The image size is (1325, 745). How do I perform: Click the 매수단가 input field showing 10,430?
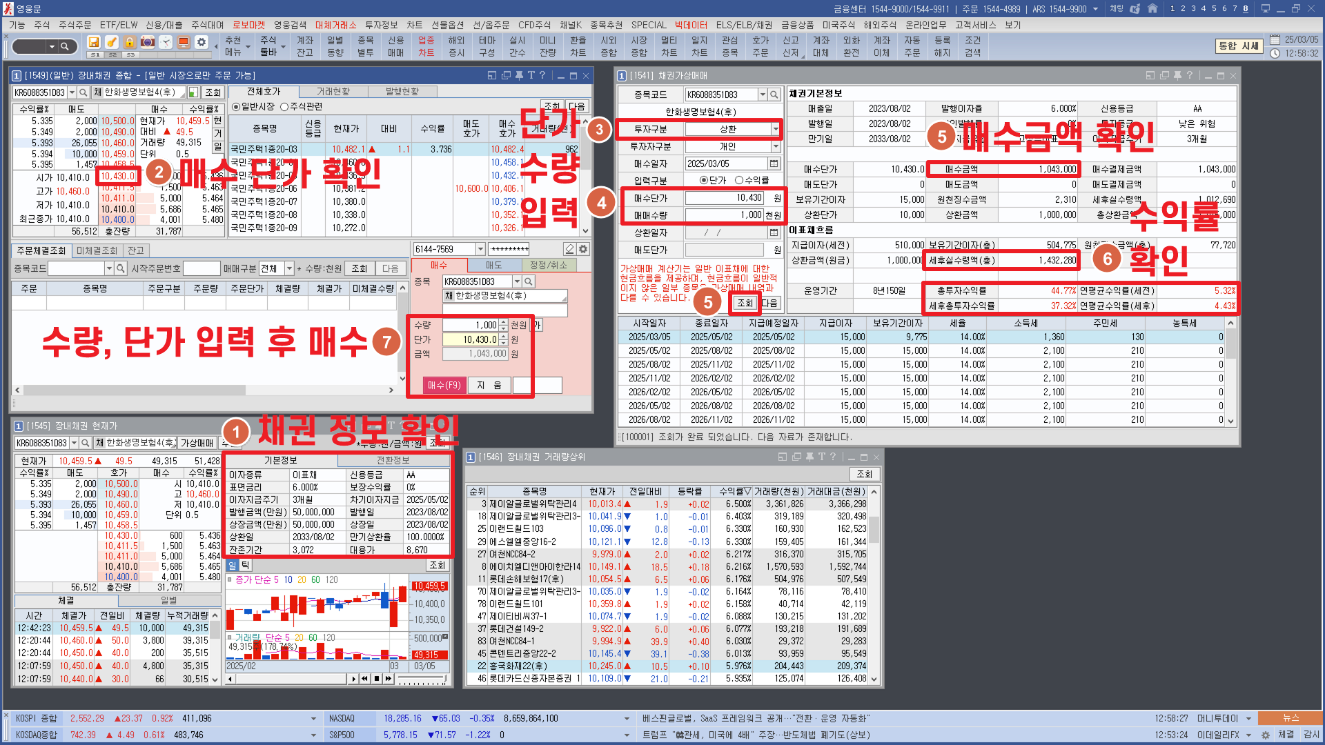(725, 198)
